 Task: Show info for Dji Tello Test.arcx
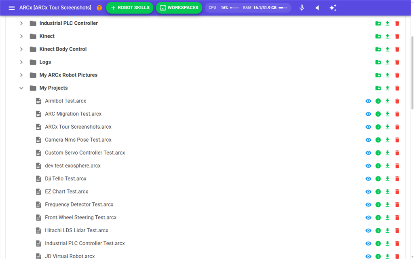click(x=378, y=178)
